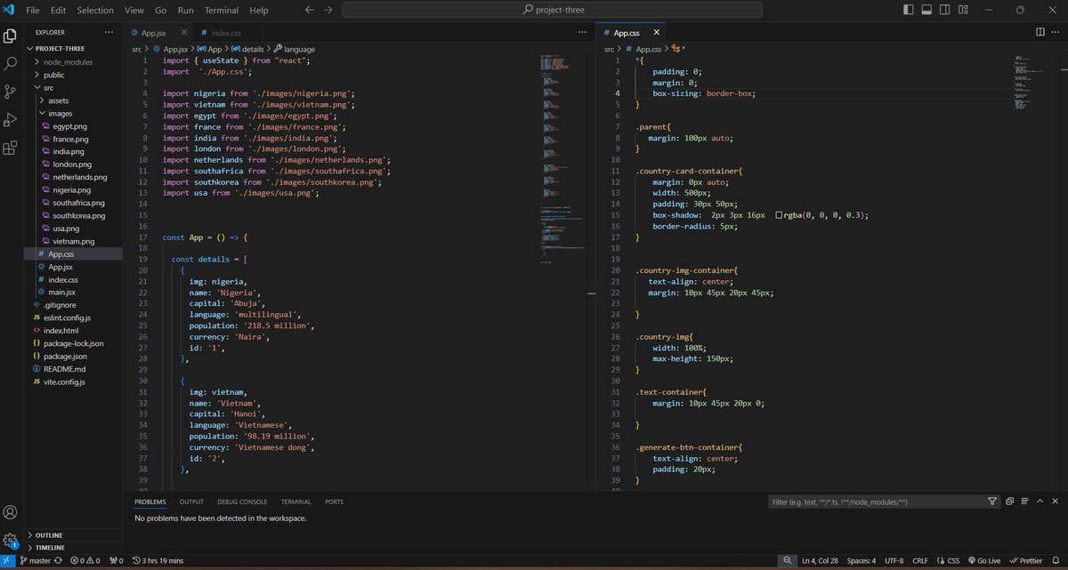
Task: Click the Problems filter input field
Action: tap(876, 502)
